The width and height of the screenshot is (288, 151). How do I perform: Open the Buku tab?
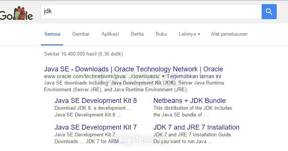(x=161, y=34)
